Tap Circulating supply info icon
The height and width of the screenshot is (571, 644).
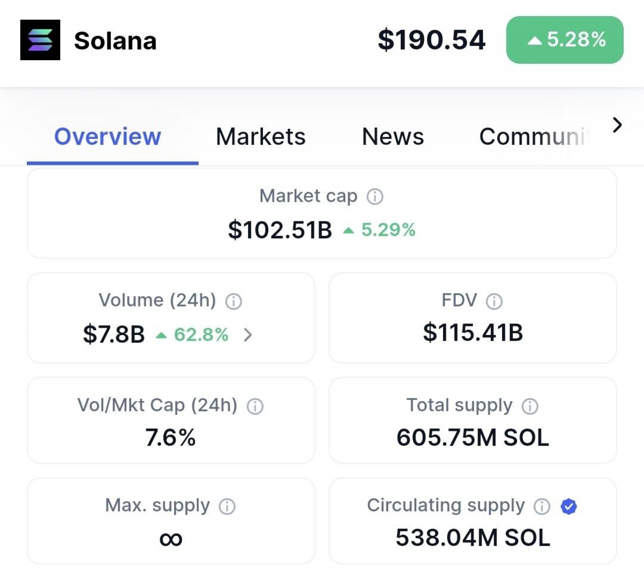(x=542, y=506)
